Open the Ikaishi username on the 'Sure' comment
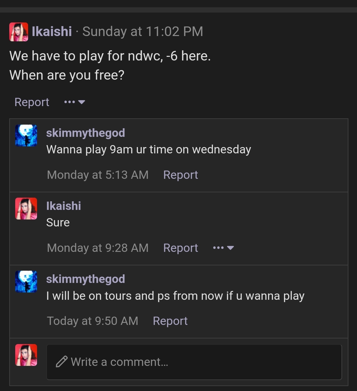Screen dimensions: 357x391 63,206
